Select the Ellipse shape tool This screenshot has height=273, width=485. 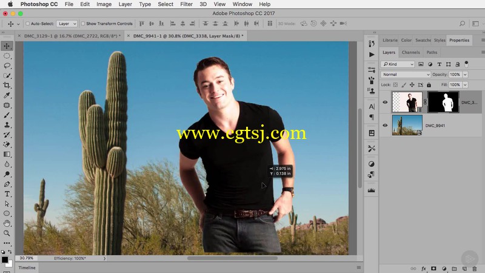[x=7, y=214]
